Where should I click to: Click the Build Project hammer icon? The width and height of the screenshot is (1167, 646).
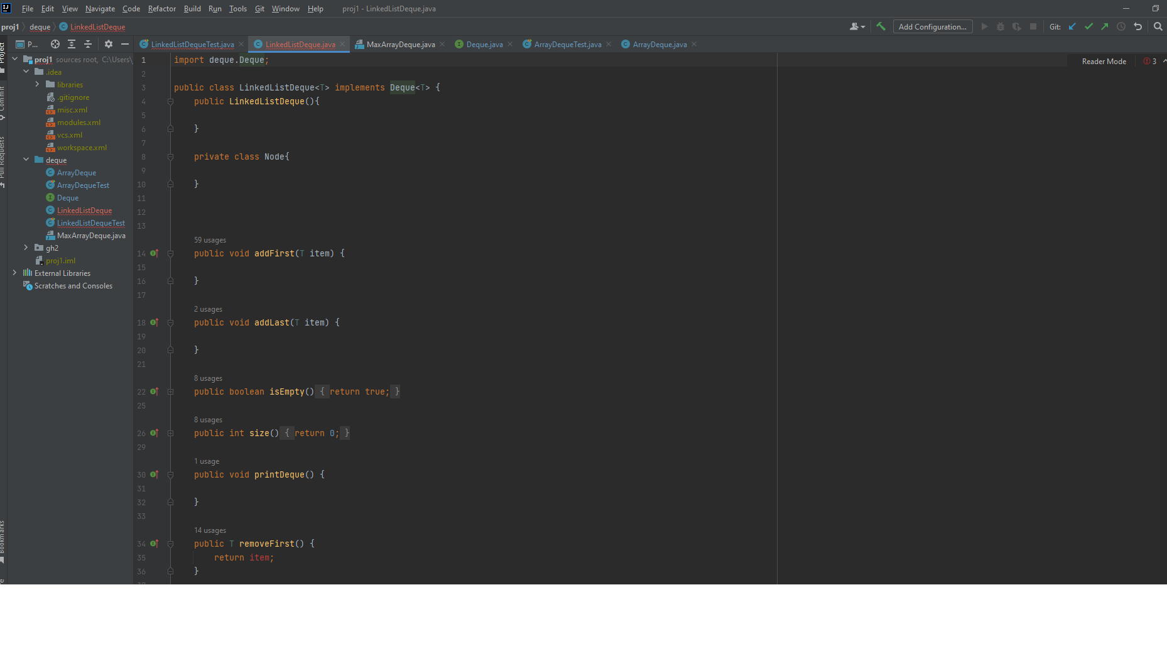[x=881, y=26]
